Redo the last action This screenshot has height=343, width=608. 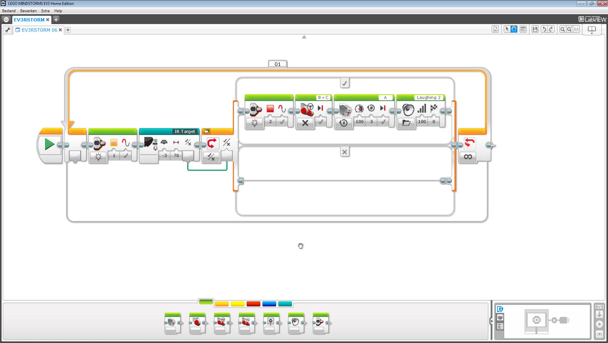click(551, 29)
